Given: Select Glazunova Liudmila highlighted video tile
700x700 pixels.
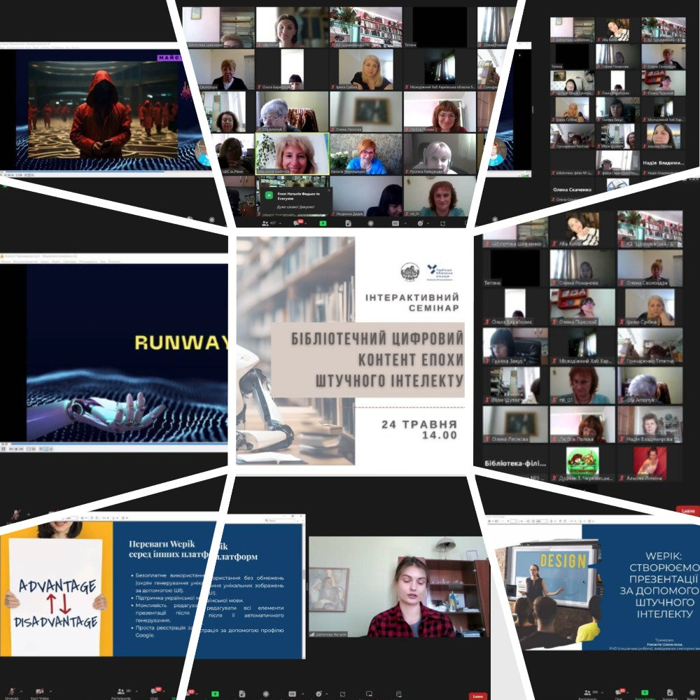Looking at the screenshot, I should tap(293, 153).
